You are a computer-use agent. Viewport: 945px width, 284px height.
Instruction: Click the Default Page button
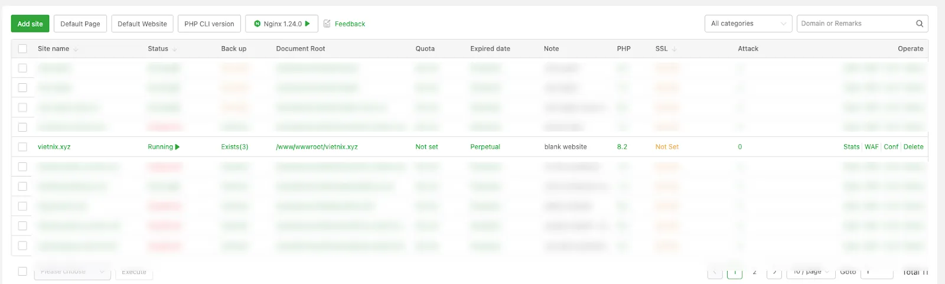(80, 24)
